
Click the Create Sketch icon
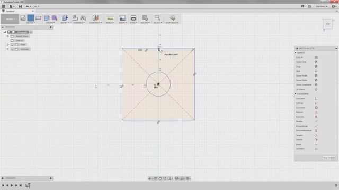point(23,18)
